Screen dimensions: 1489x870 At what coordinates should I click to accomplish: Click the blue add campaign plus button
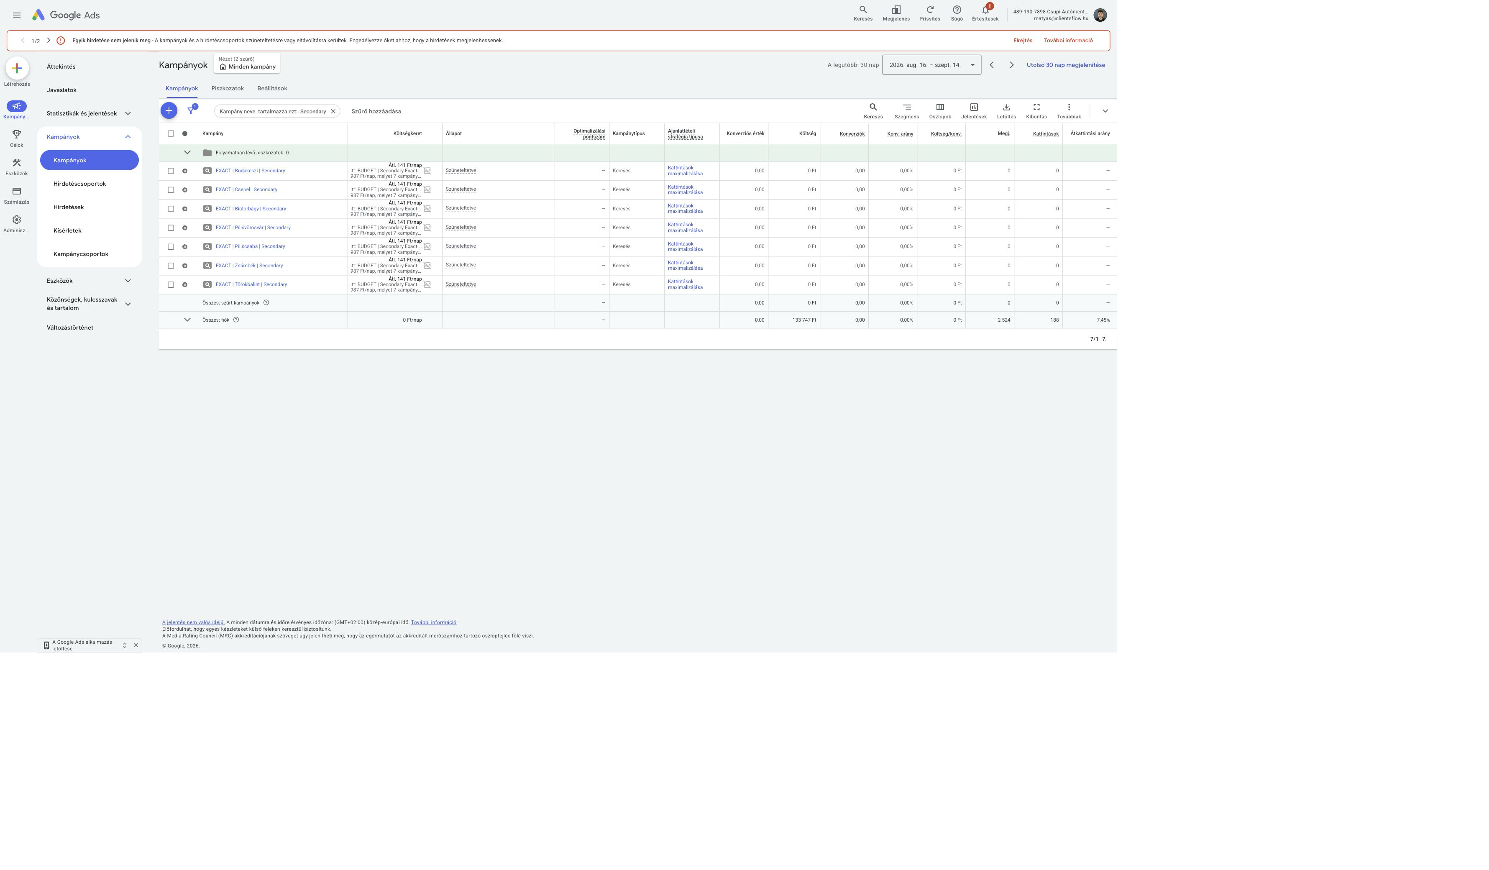coord(169,110)
